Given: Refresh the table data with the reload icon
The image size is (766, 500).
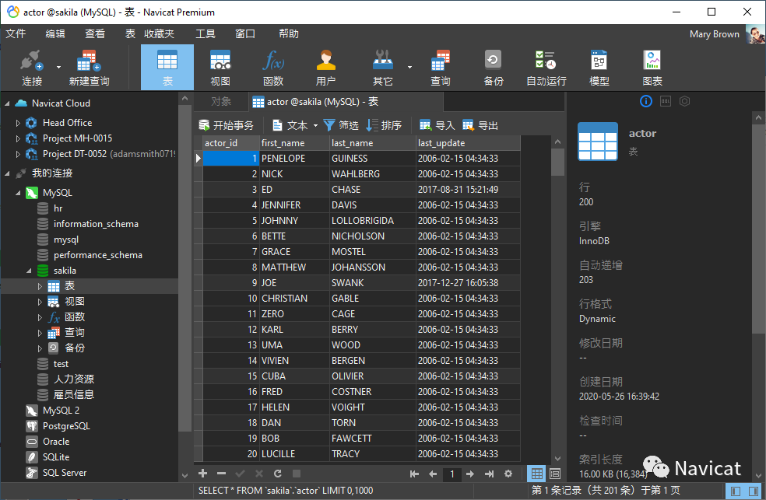Looking at the screenshot, I should (x=277, y=473).
